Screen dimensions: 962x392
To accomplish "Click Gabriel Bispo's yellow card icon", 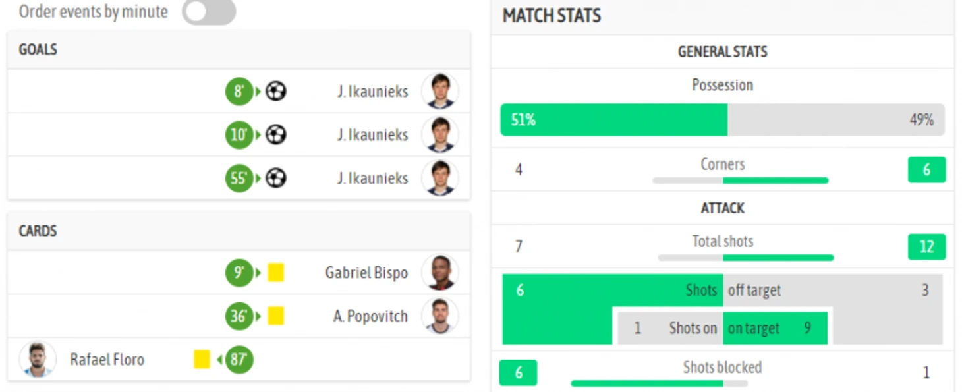I will coord(276,272).
